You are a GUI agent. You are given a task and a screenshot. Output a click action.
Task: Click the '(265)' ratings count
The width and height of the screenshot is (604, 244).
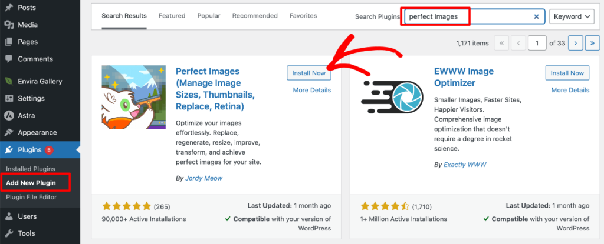pos(162,207)
